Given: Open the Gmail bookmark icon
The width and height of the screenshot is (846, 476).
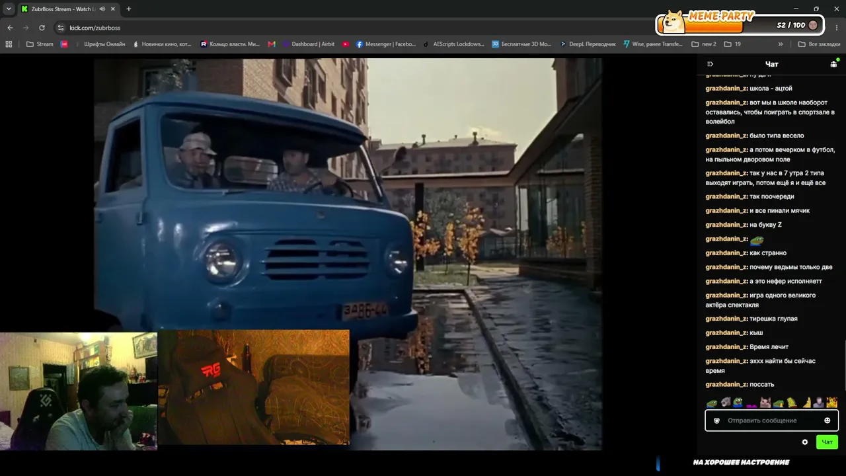Looking at the screenshot, I should (272, 44).
